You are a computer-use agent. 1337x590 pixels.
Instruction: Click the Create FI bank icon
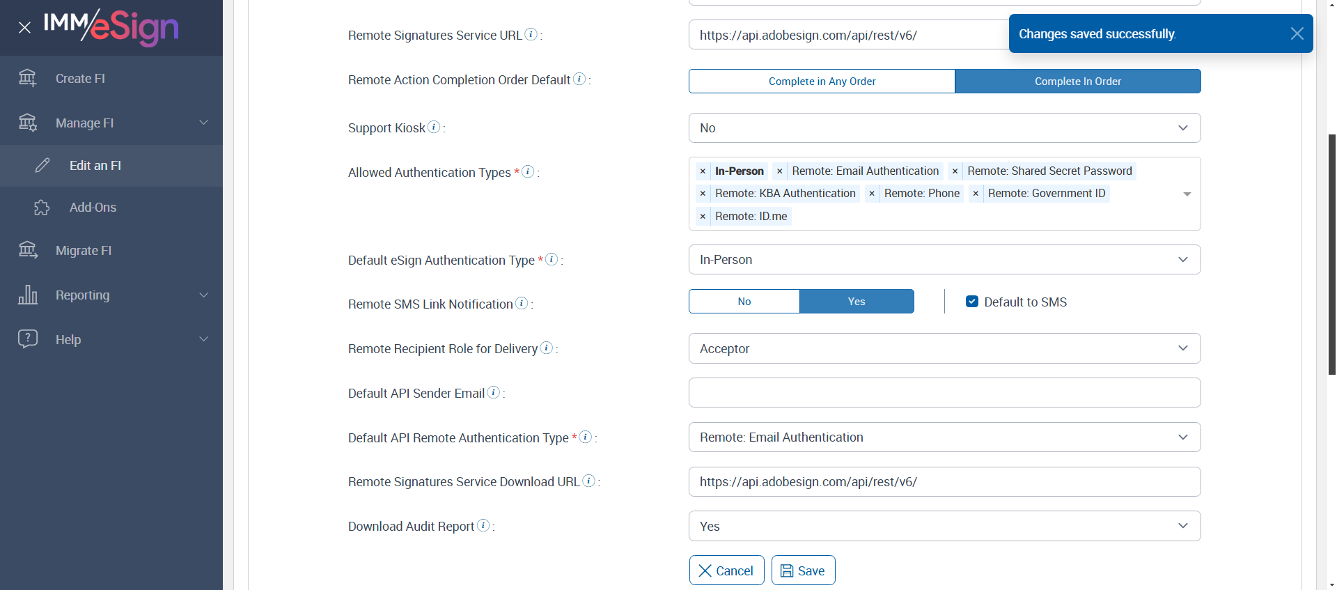[x=28, y=78]
